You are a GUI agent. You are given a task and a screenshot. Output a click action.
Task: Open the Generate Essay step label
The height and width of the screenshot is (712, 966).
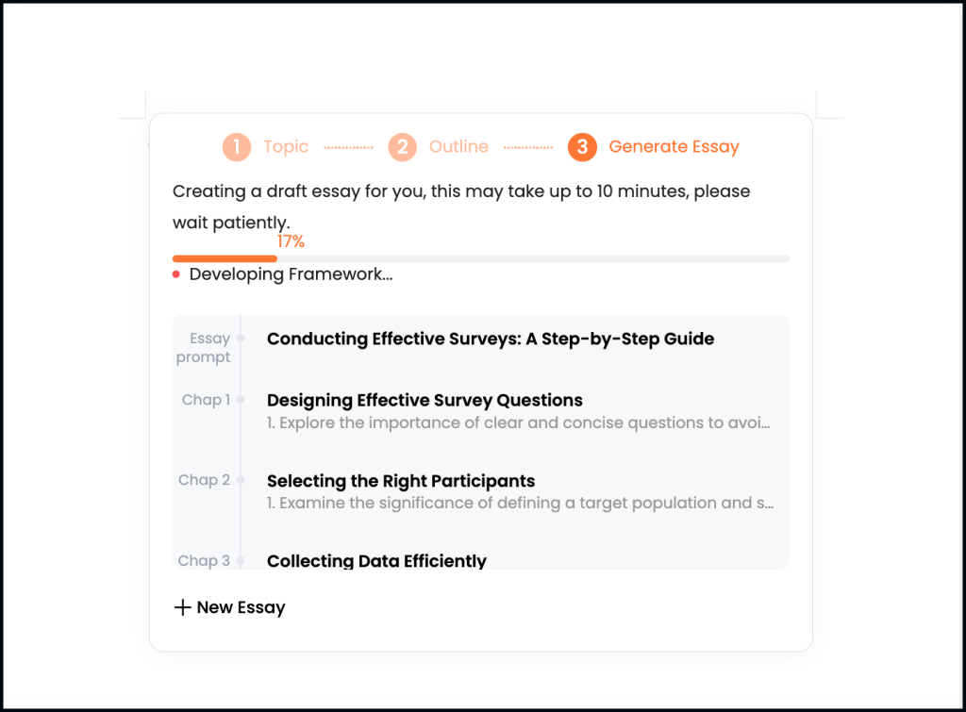674,147
